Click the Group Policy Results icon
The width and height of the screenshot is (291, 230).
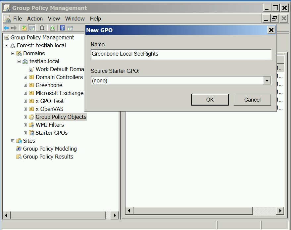pyautogui.click(x=19, y=157)
